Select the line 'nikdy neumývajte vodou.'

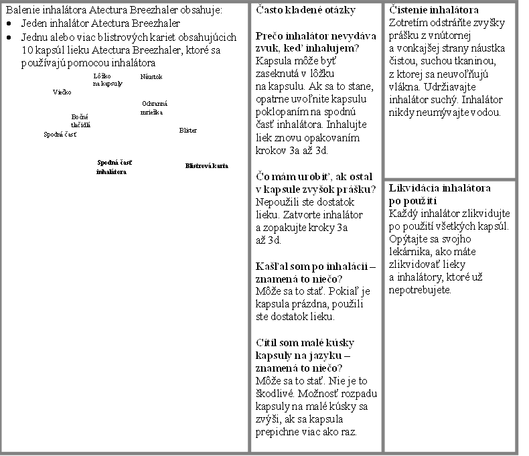pos(445,112)
